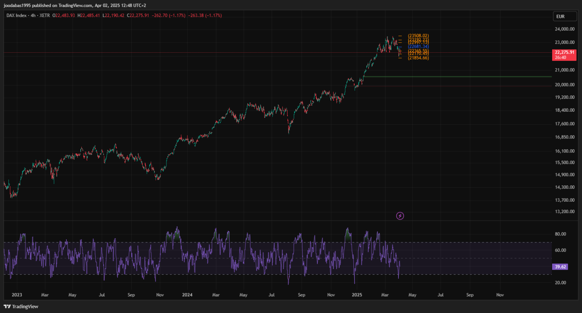This screenshot has width=582, height=313.
Task: Select the orange 21854.66 bottom pivot label
Action: 418,58
